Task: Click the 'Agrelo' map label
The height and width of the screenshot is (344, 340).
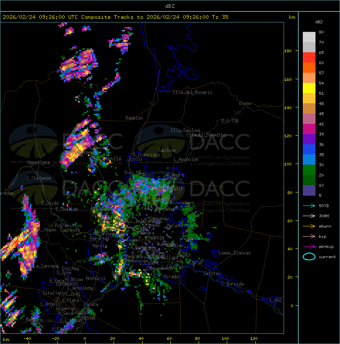Action: pos(100,246)
